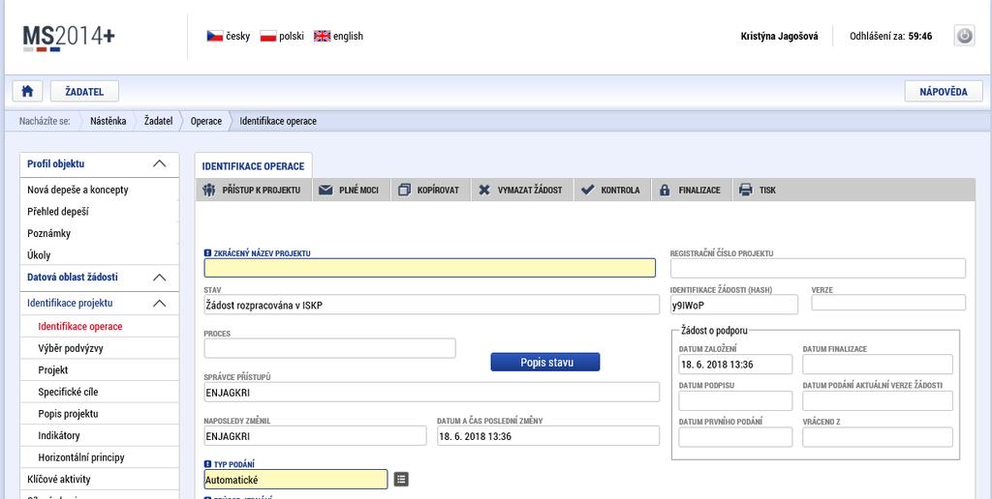
Task: Click Kopírovat toolbar item
Action: [x=431, y=190]
